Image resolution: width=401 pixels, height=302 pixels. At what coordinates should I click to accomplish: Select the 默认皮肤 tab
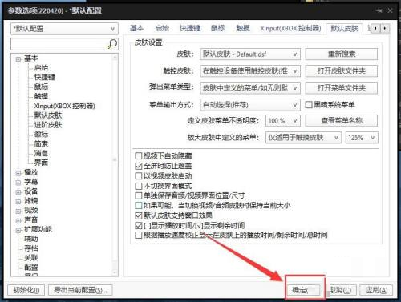pyautogui.click(x=344, y=29)
